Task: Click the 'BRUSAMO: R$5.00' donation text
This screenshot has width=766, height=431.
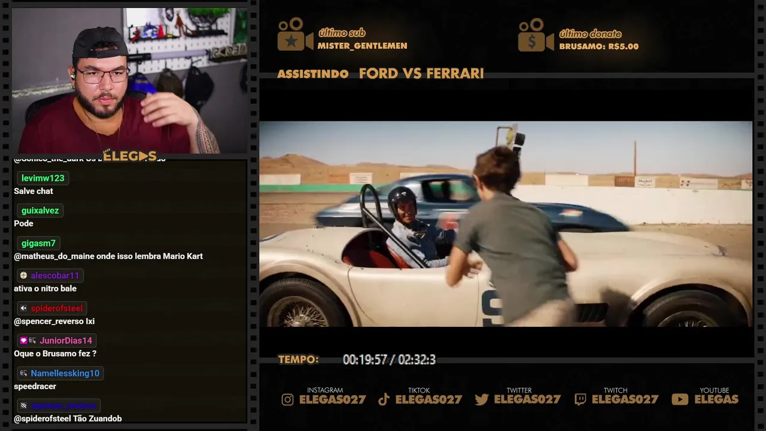Action: [599, 46]
